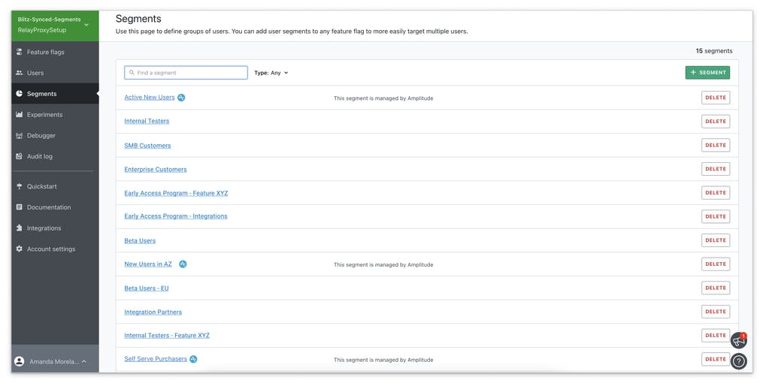Screen dimensions: 766x383
Task: Click the Users sidebar icon
Action: [x=19, y=73]
